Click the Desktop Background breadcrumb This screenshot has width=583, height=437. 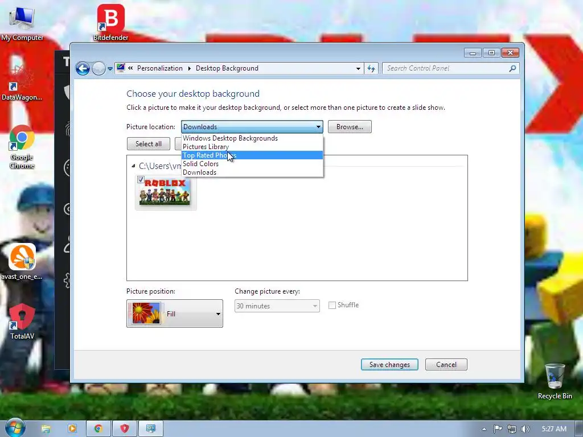227,68
